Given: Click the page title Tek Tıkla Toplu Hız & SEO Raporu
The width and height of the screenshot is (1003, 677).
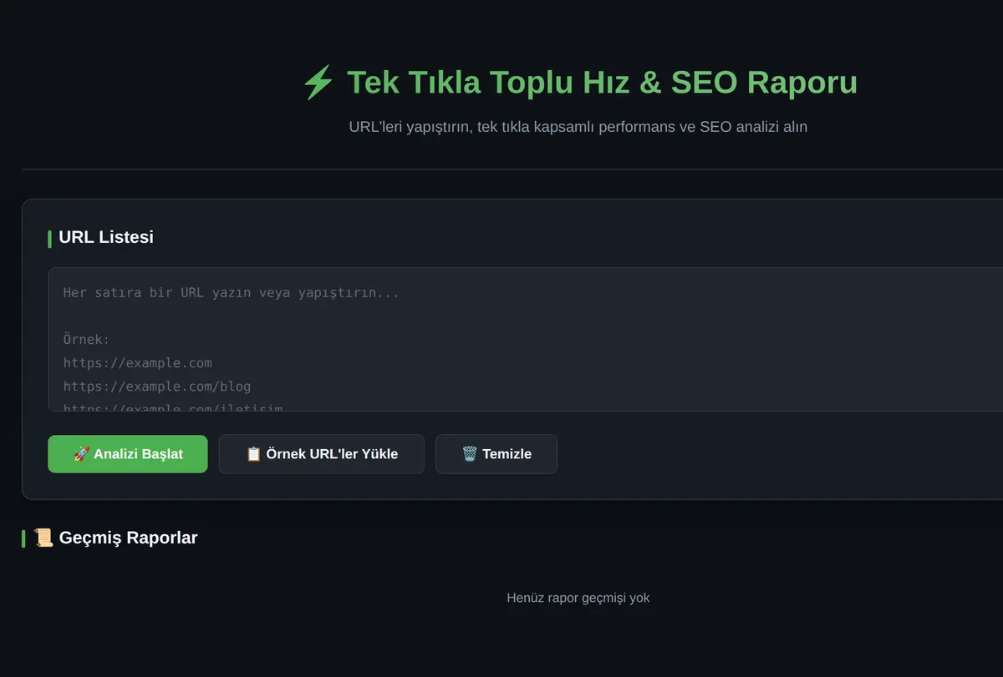Looking at the screenshot, I should pos(602,83).
